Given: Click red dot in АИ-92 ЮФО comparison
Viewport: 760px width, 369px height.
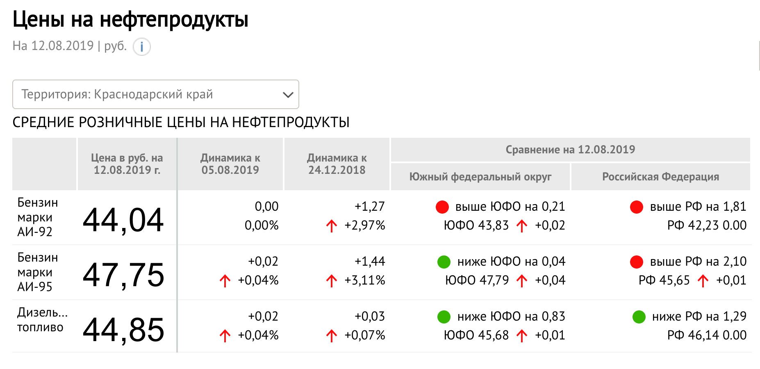Looking at the screenshot, I should point(442,207).
